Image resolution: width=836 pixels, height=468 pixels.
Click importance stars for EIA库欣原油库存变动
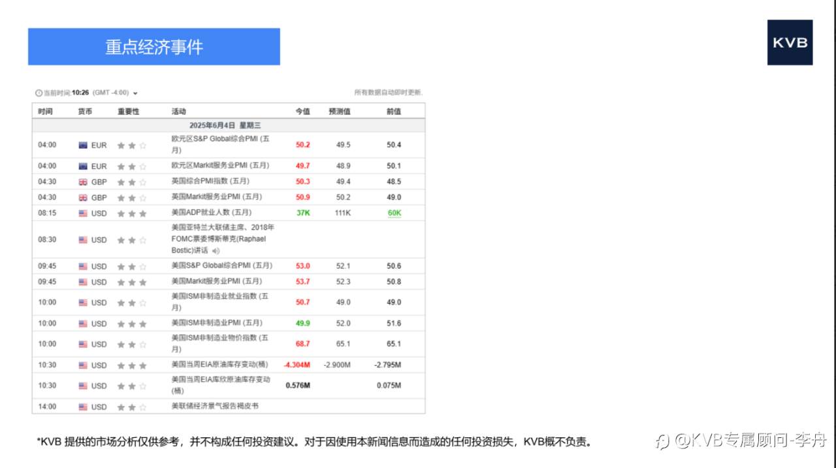(x=132, y=386)
